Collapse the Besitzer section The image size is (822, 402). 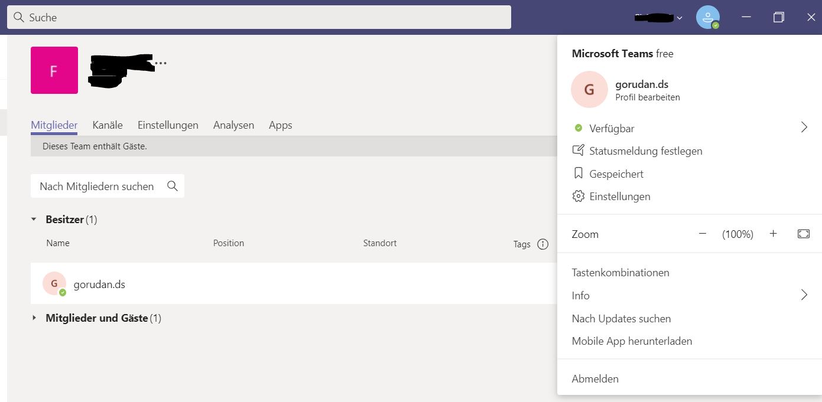point(34,219)
